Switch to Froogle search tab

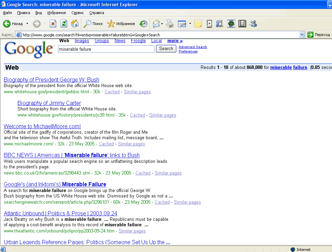[x=138, y=41]
